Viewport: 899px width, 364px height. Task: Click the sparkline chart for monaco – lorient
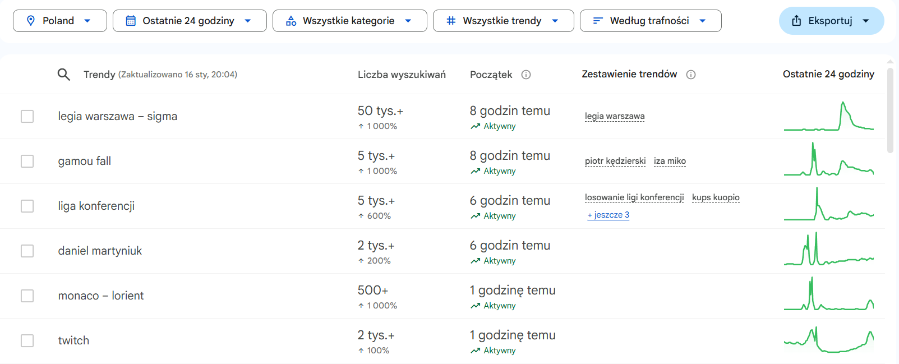[828, 296]
